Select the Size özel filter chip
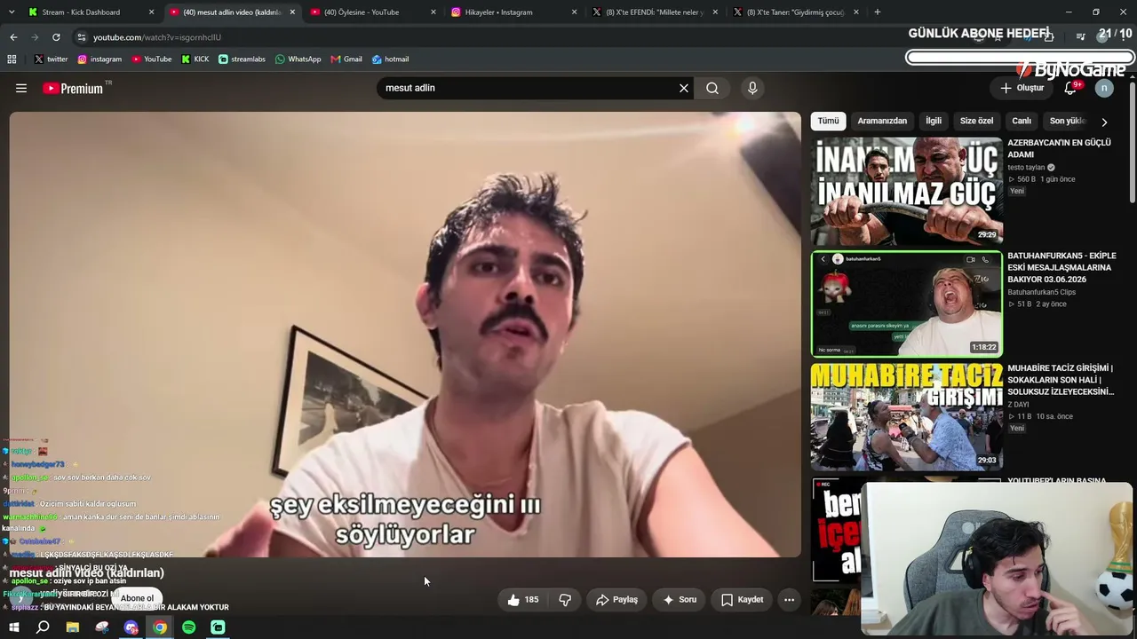The image size is (1137, 639). click(976, 121)
